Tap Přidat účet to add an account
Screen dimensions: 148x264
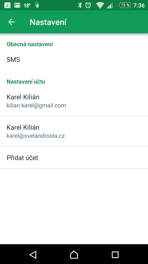pos(74,158)
